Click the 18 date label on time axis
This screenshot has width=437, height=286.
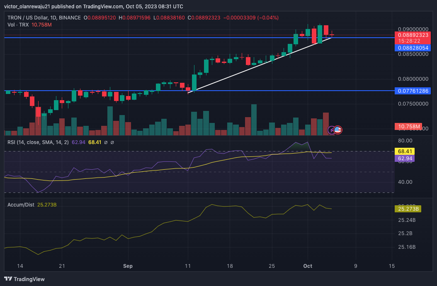pos(230,266)
